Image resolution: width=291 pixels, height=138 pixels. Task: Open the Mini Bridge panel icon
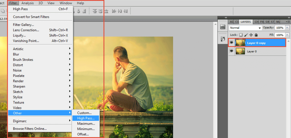(x=222, y=27)
